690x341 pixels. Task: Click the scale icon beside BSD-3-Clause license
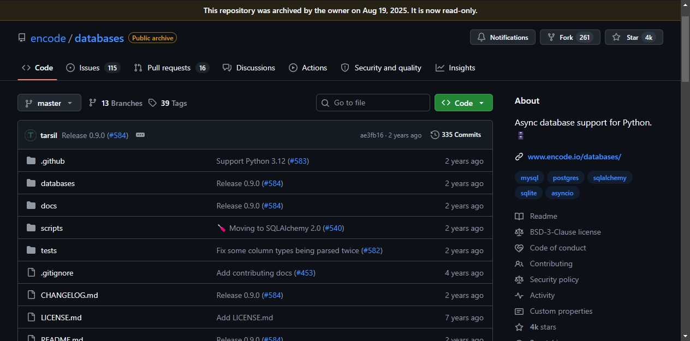pos(519,232)
